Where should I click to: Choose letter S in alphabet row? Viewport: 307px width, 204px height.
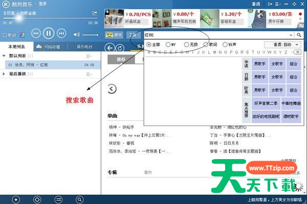pos(247,52)
